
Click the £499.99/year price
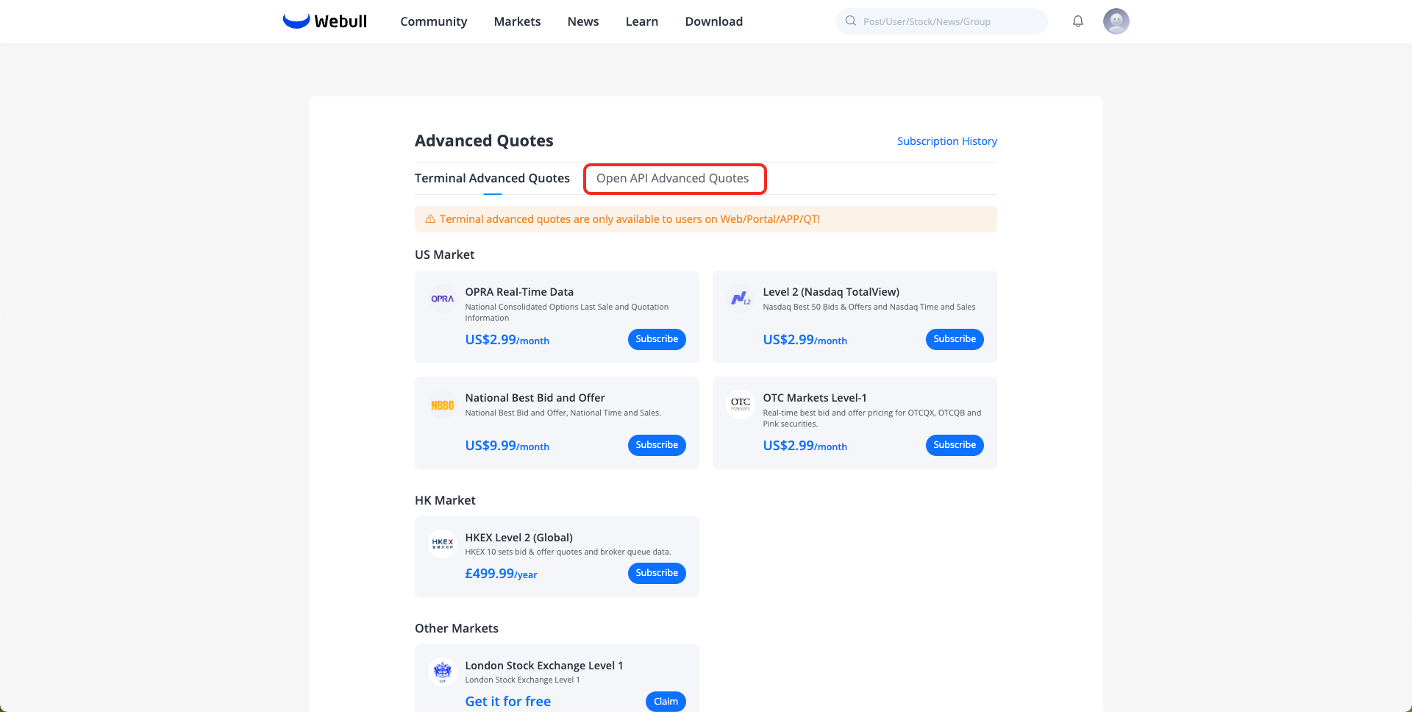[501, 574]
